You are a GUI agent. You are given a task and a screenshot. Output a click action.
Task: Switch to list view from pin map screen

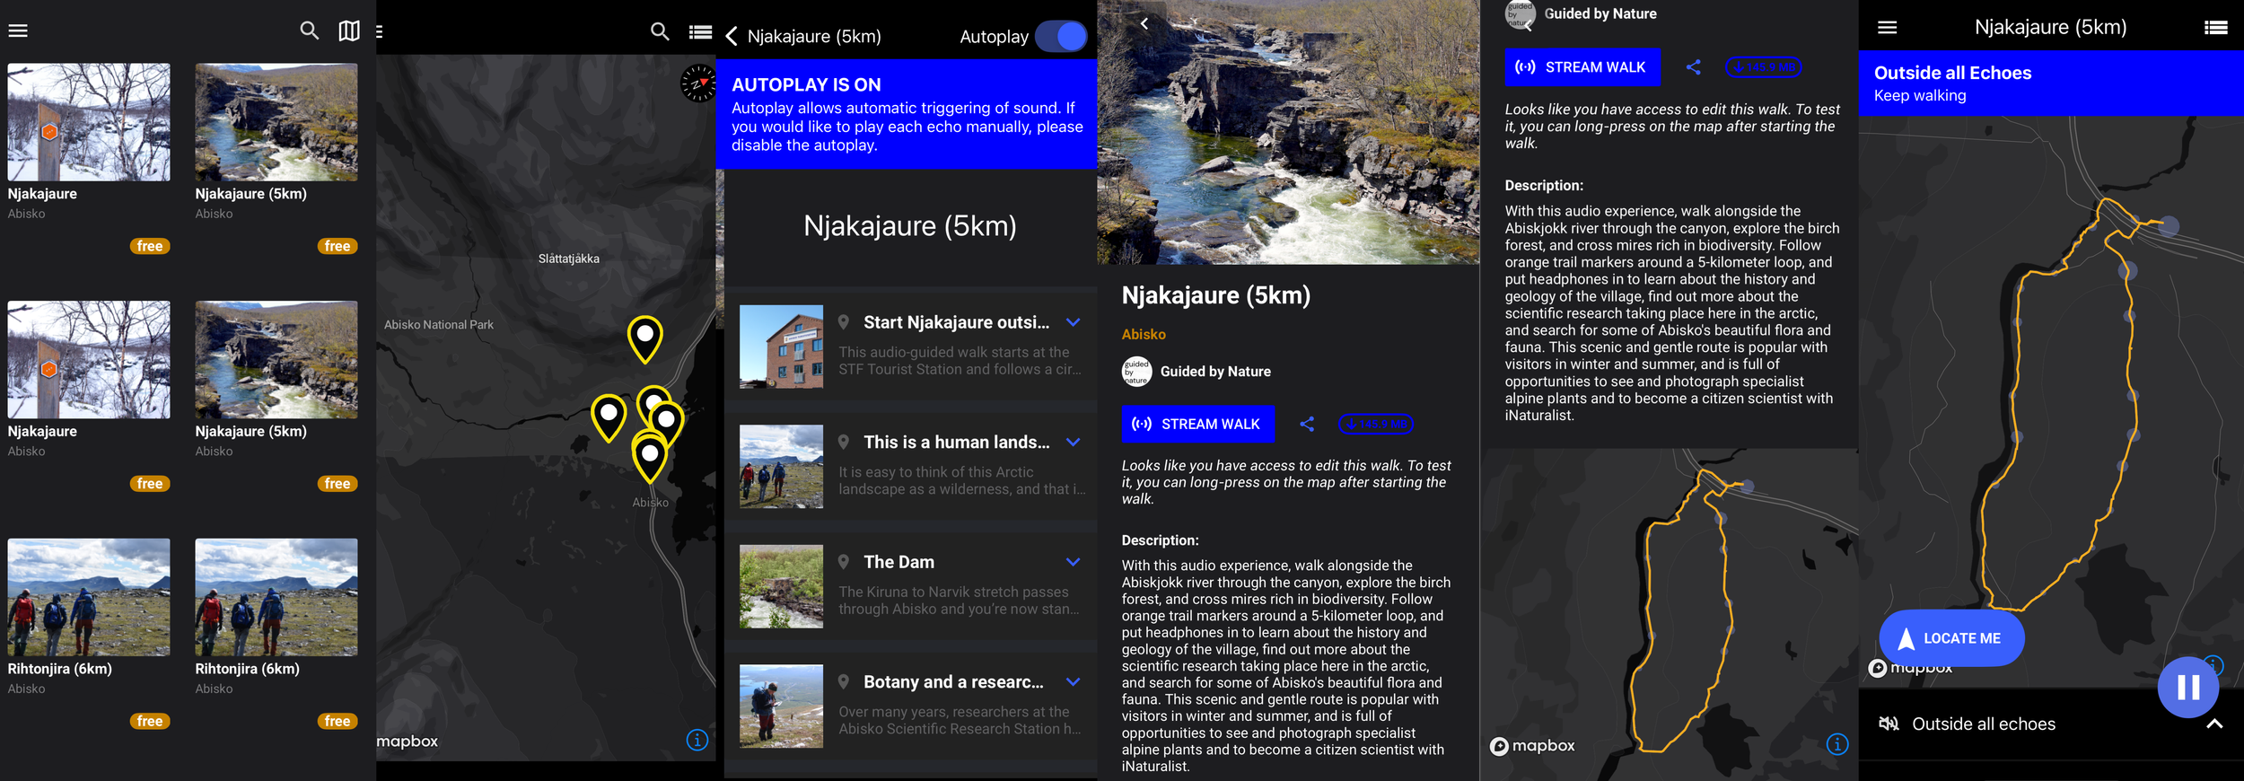(700, 32)
